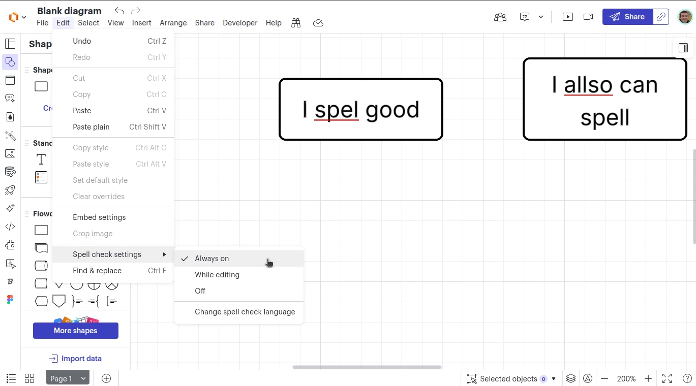Open the help question mark icon
Viewport: 696px width, 386px height.
pyautogui.click(x=687, y=378)
